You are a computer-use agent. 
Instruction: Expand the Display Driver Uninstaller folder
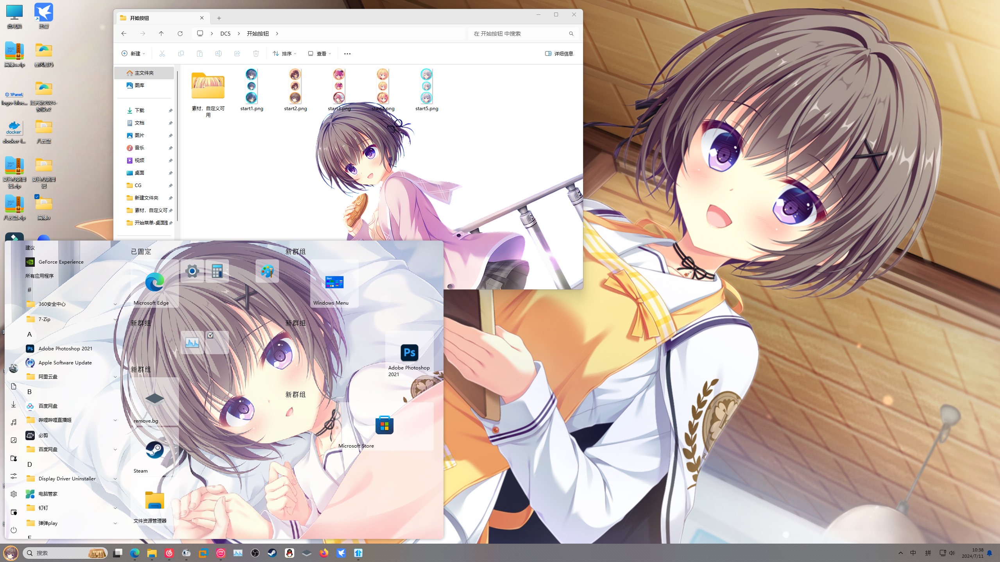115,479
